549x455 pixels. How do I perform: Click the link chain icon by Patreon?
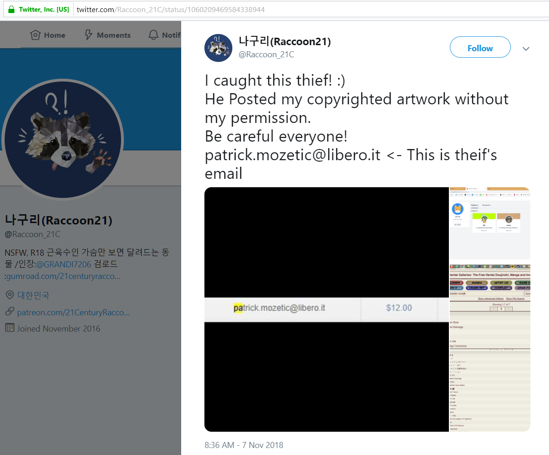10,312
